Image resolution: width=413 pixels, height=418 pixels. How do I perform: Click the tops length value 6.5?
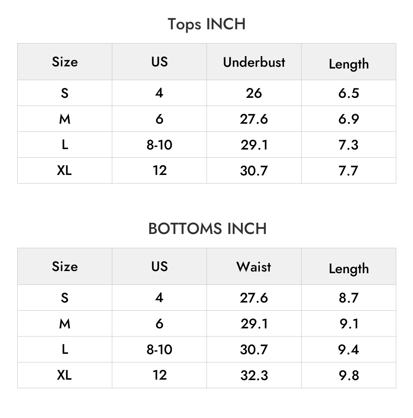tap(348, 93)
